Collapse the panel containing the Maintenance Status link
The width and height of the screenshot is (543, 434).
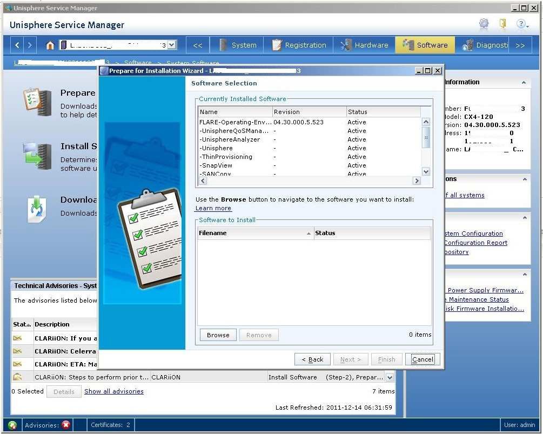coord(525,275)
